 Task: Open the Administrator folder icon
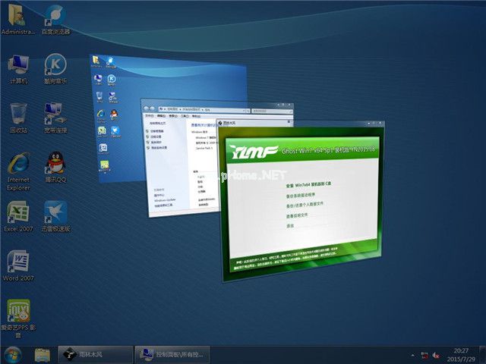coord(18,17)
